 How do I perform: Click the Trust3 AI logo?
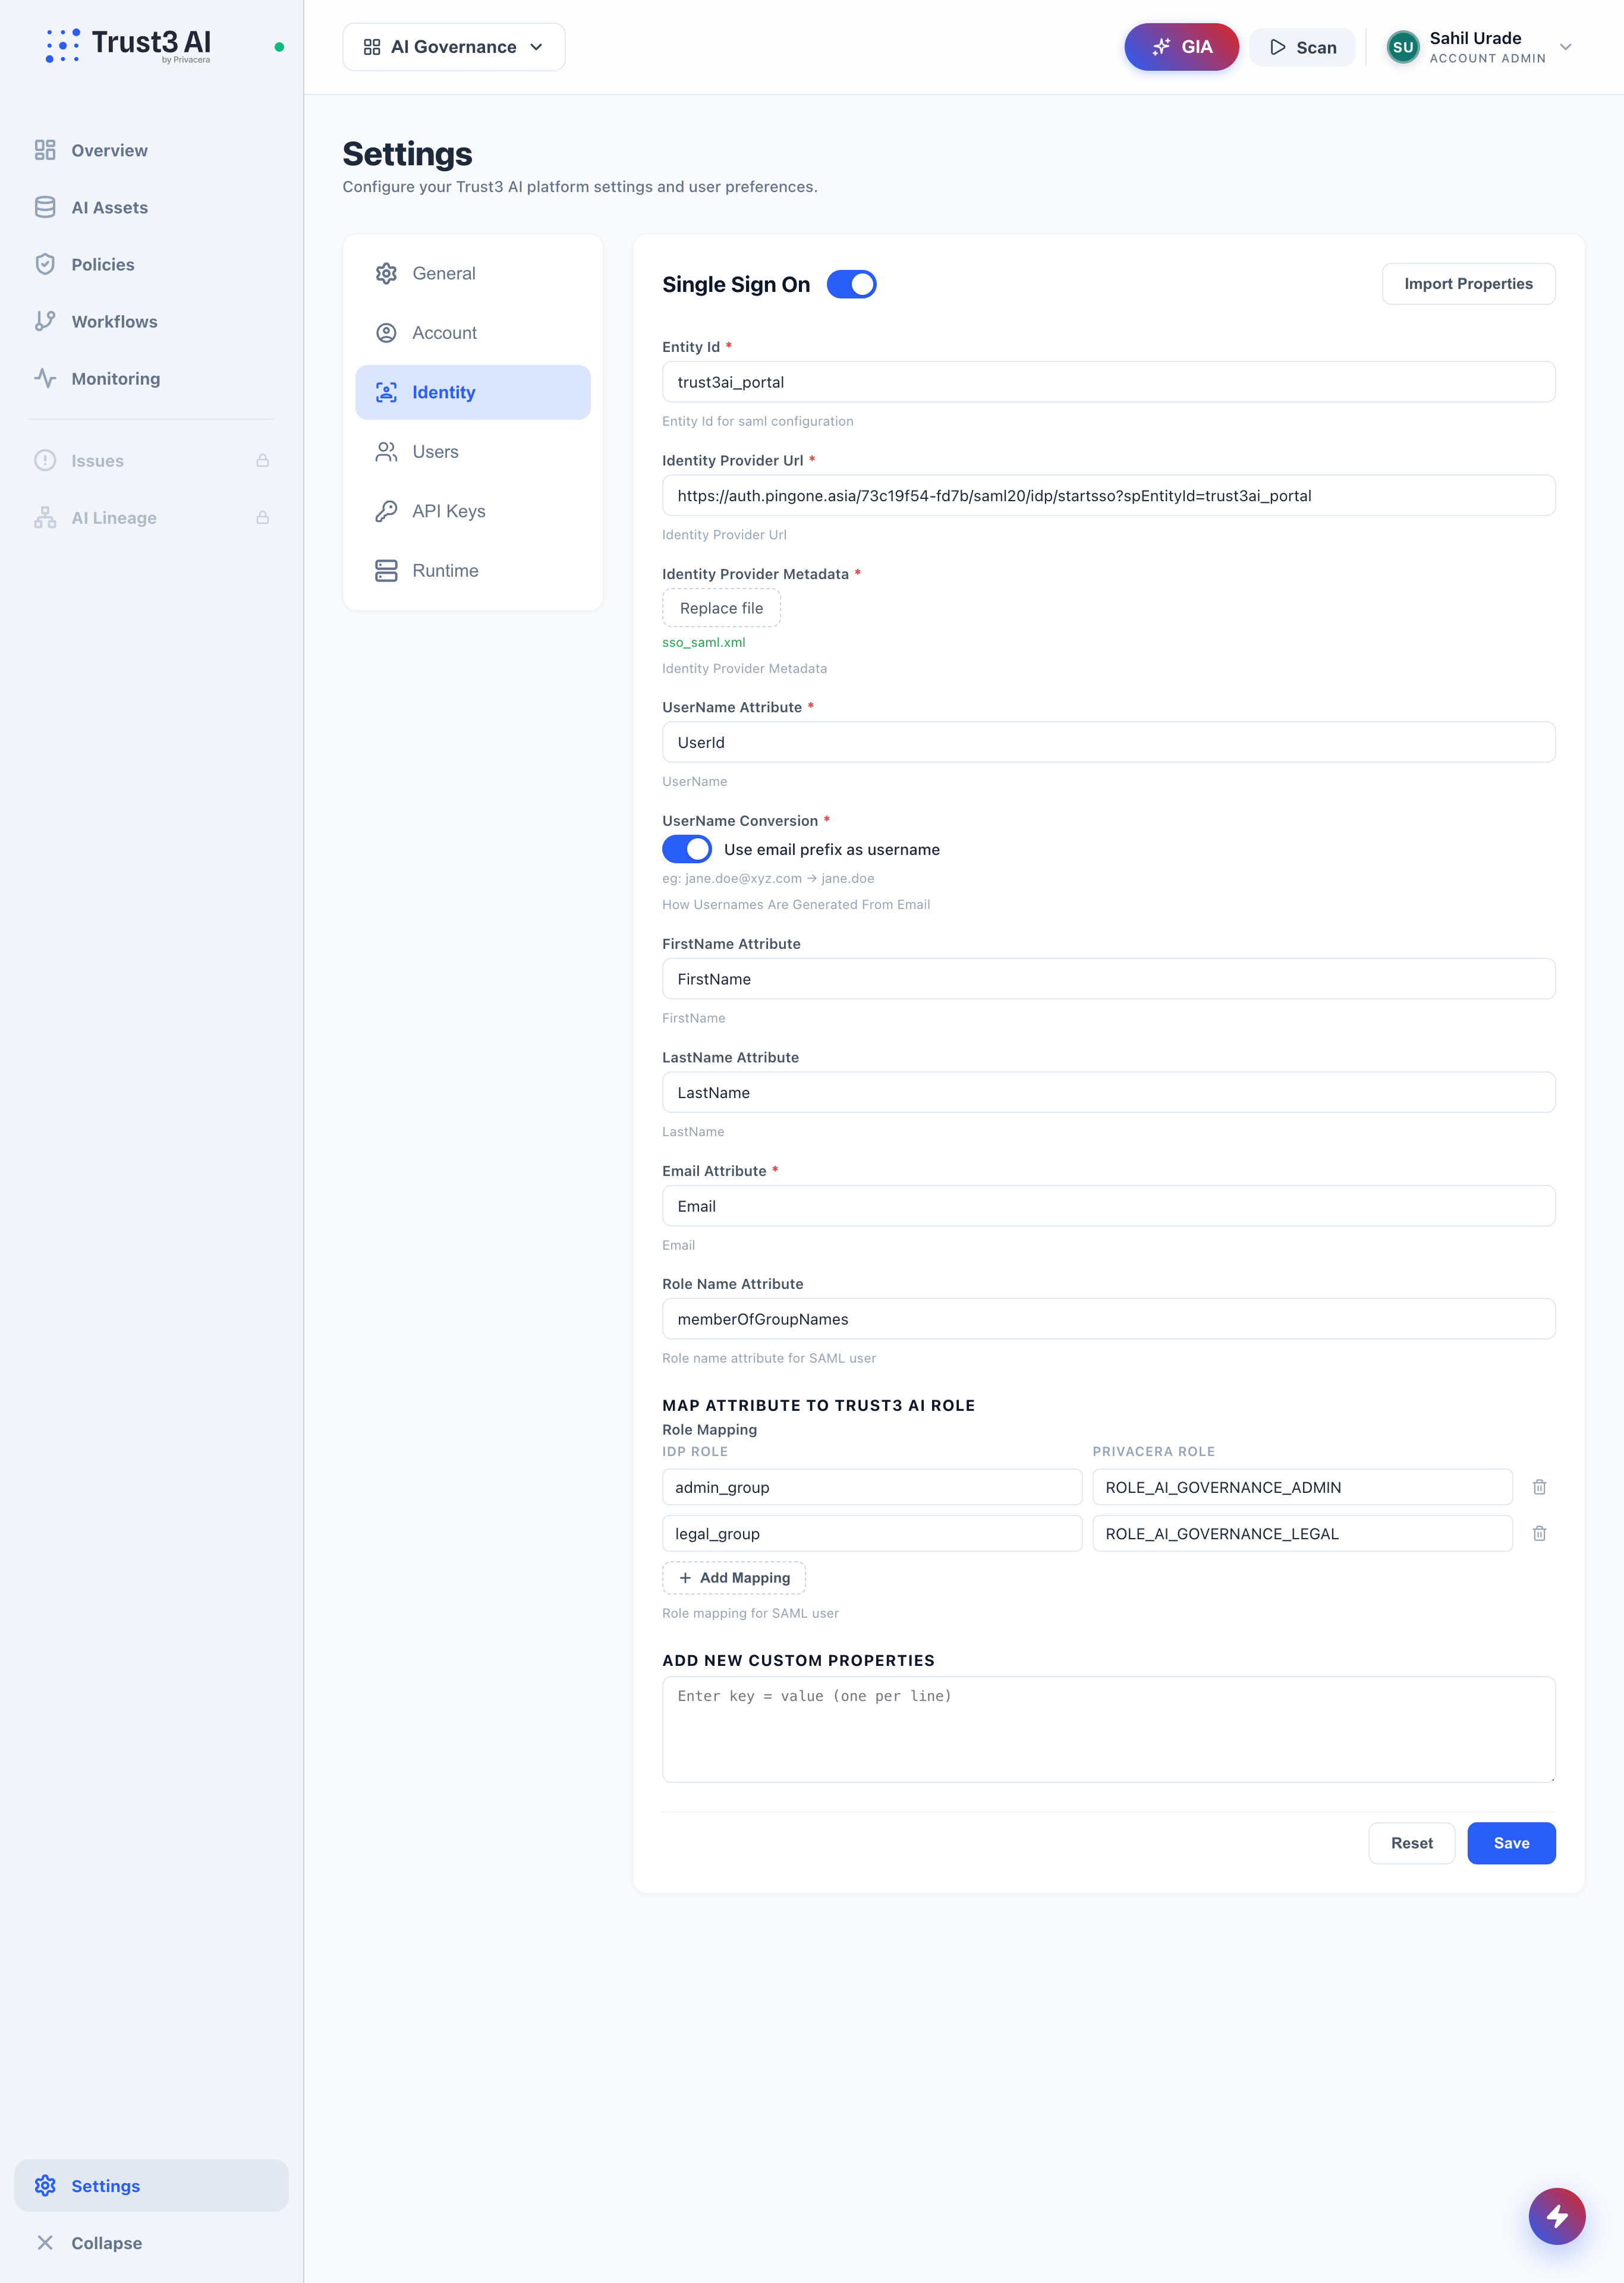click(128, 45)
